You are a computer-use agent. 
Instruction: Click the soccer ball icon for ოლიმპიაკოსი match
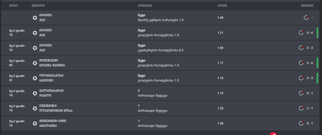(35, 78)
